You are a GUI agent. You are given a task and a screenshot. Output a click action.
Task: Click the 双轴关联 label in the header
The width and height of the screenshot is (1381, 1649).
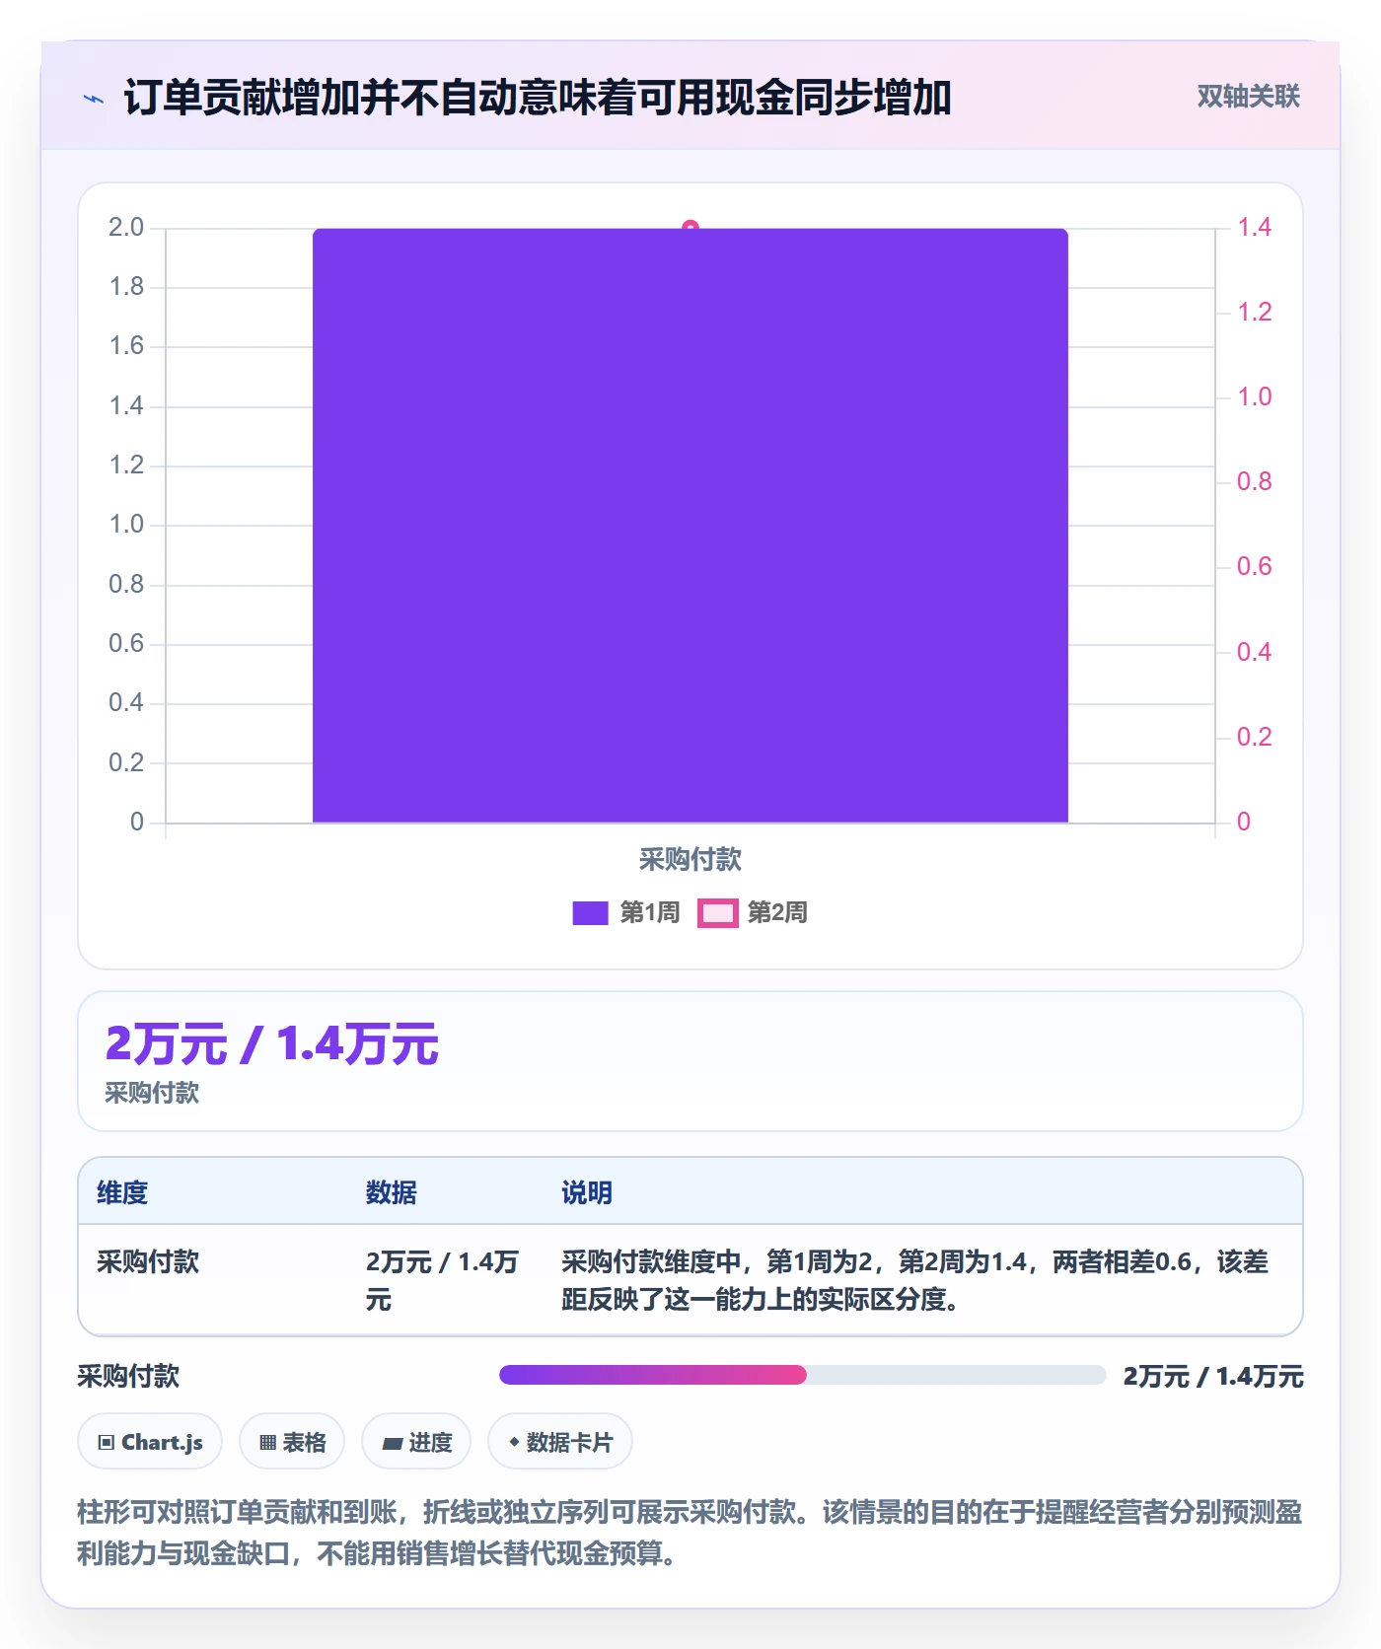click(x=1248, y=97)
